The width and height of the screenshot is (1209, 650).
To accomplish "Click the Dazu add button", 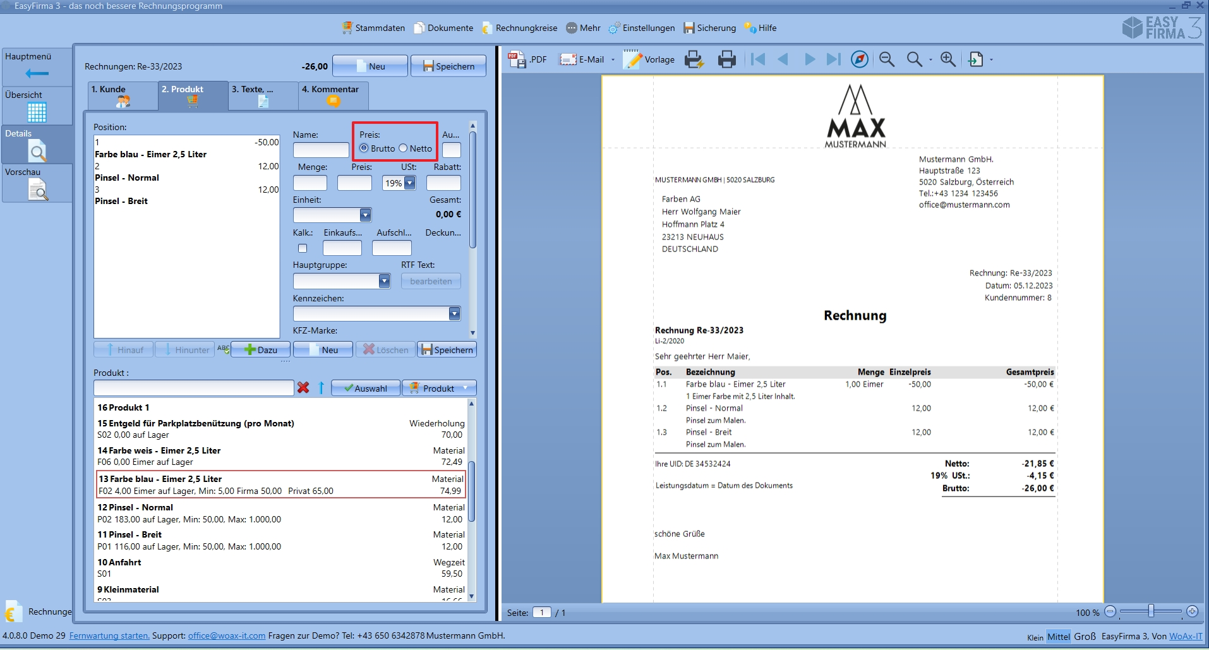I will 260,350.
